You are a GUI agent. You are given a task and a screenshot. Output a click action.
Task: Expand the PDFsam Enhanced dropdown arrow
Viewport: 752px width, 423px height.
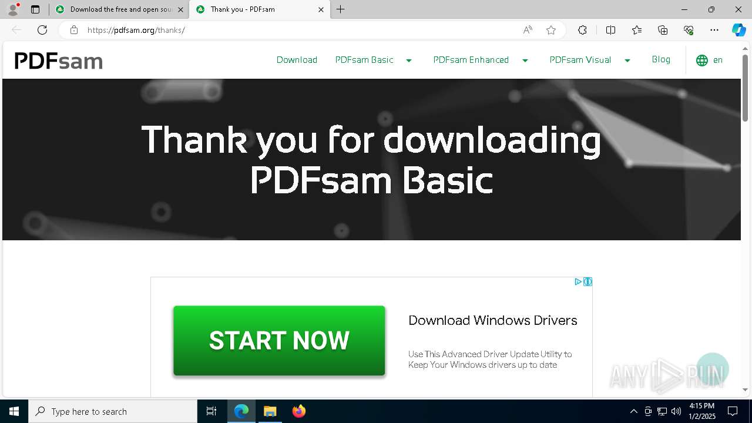(525, 61)
